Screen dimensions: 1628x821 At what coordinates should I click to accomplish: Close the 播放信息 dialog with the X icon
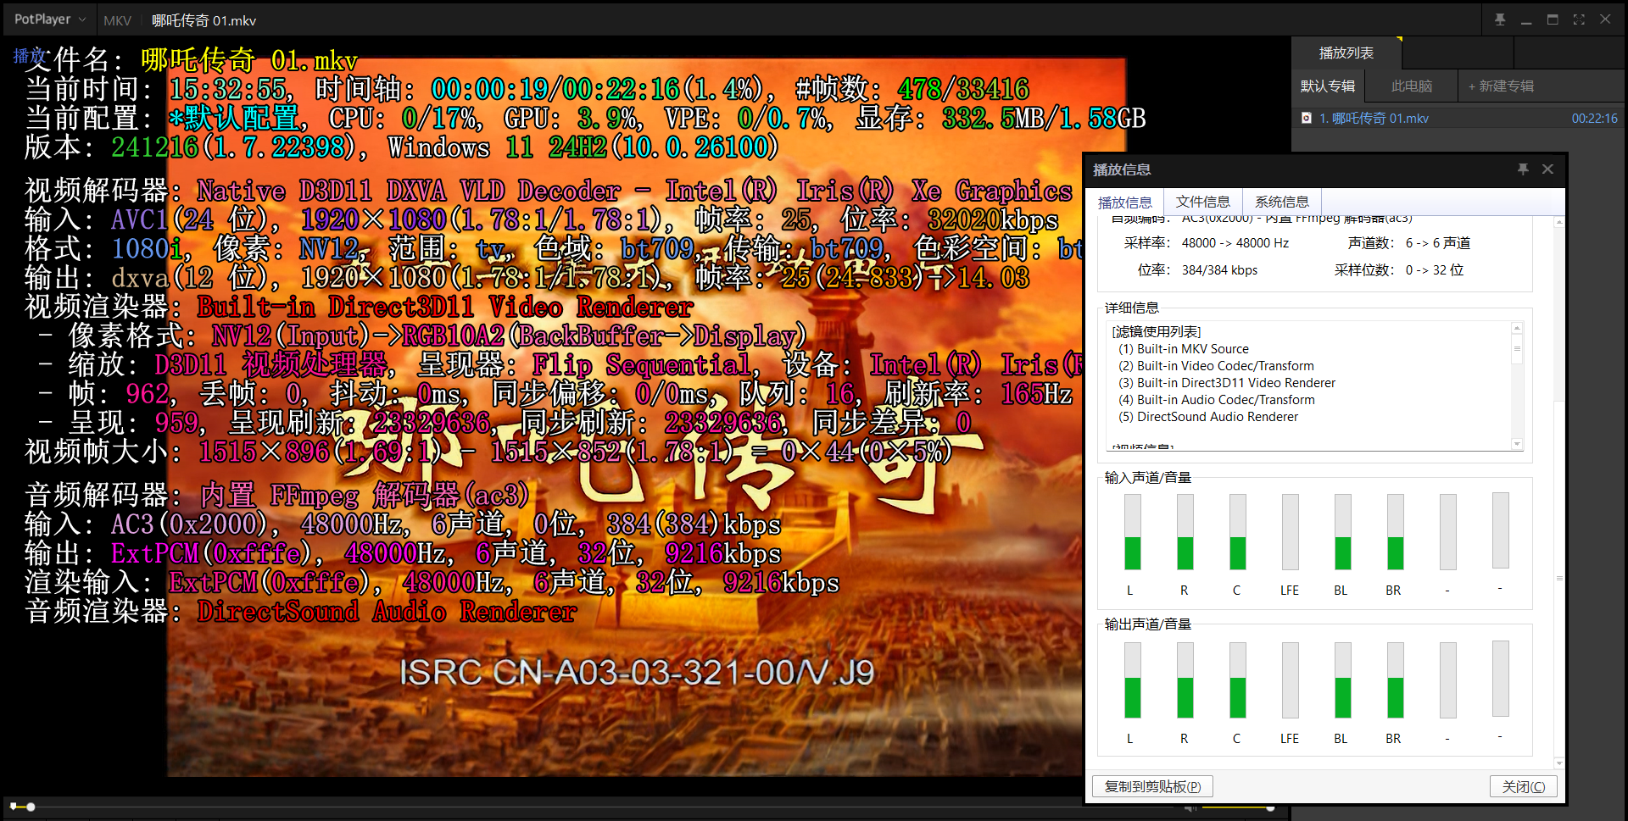pyautogui.click(x=1547, y=169)
